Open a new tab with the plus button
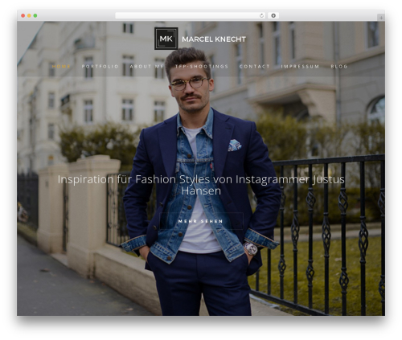Screen dimensions: 402x340 click(x=381, y=18)
